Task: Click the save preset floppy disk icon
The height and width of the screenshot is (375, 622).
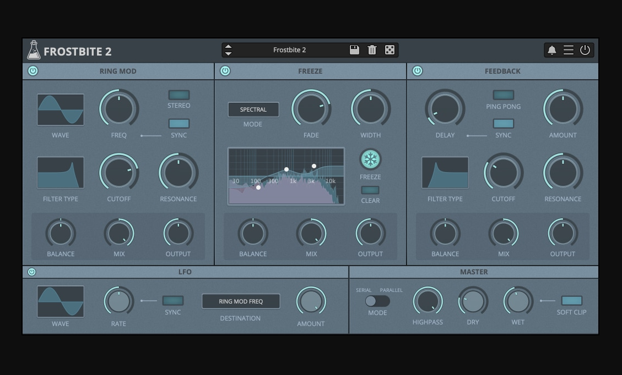Action: 354,50
